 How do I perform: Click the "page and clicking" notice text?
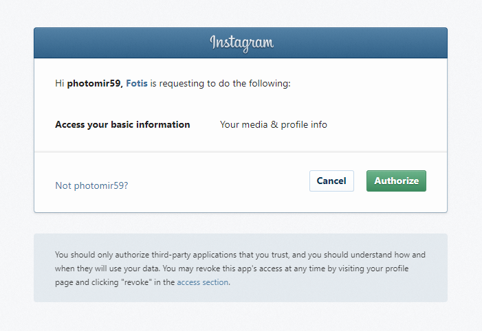click(x=87, y=282)
